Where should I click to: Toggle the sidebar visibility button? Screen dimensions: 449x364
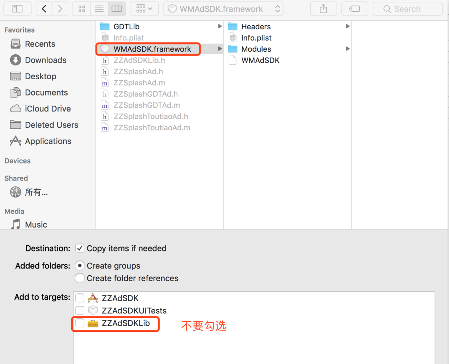[17, 9]
